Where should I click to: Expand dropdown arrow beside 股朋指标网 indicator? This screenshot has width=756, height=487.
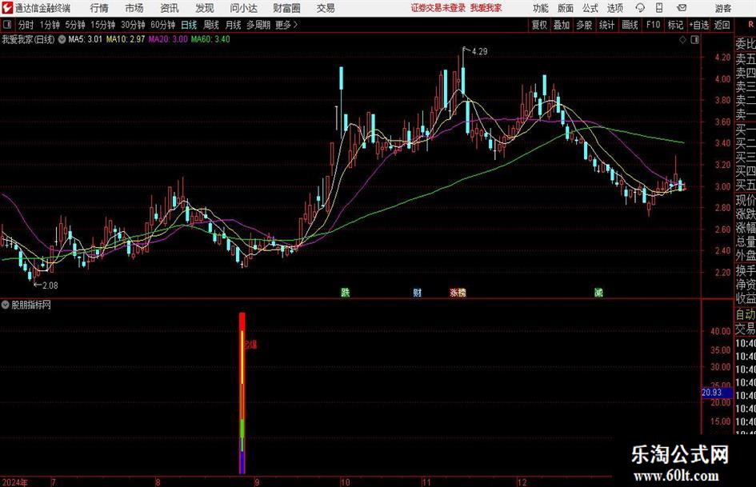pos(5,305)
